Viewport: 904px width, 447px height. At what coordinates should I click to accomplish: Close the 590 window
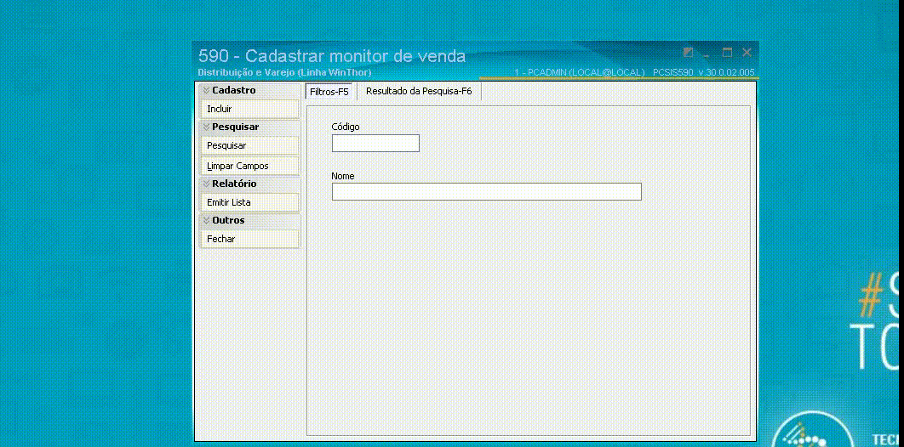tap(747, 53)
